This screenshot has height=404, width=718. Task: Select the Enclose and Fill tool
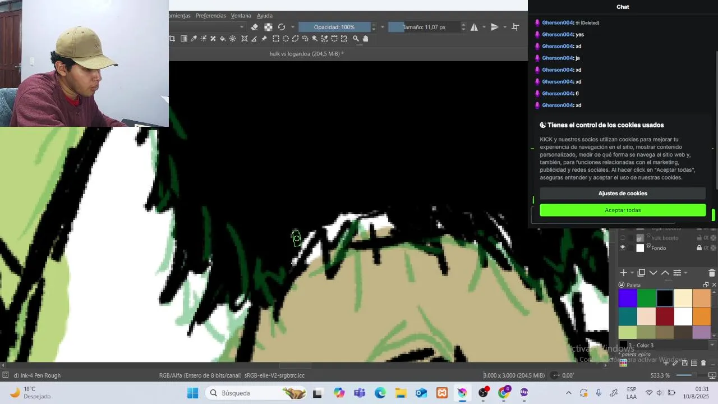click(232, 39)
